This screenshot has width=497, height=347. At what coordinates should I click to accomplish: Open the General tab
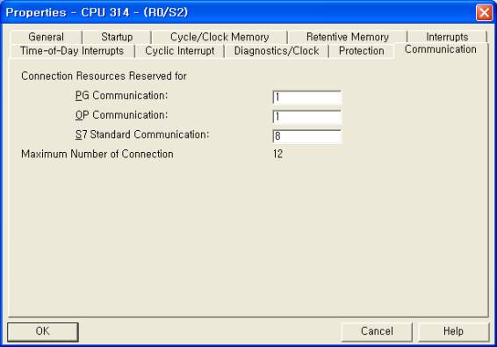pos(46,37)
